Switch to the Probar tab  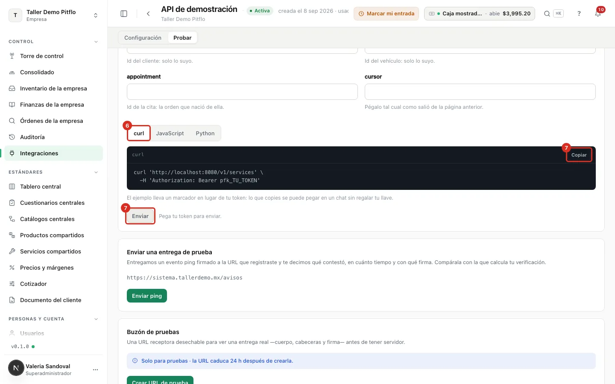(x=182, y=38)
